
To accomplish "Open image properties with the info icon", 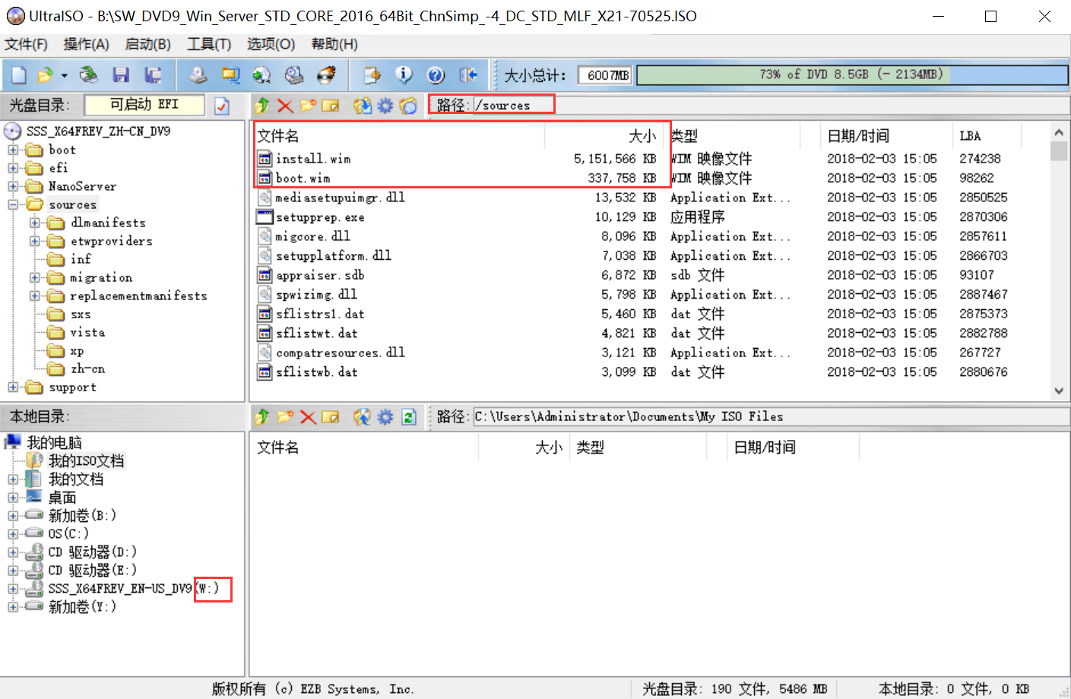I will (x=404, y=74).
